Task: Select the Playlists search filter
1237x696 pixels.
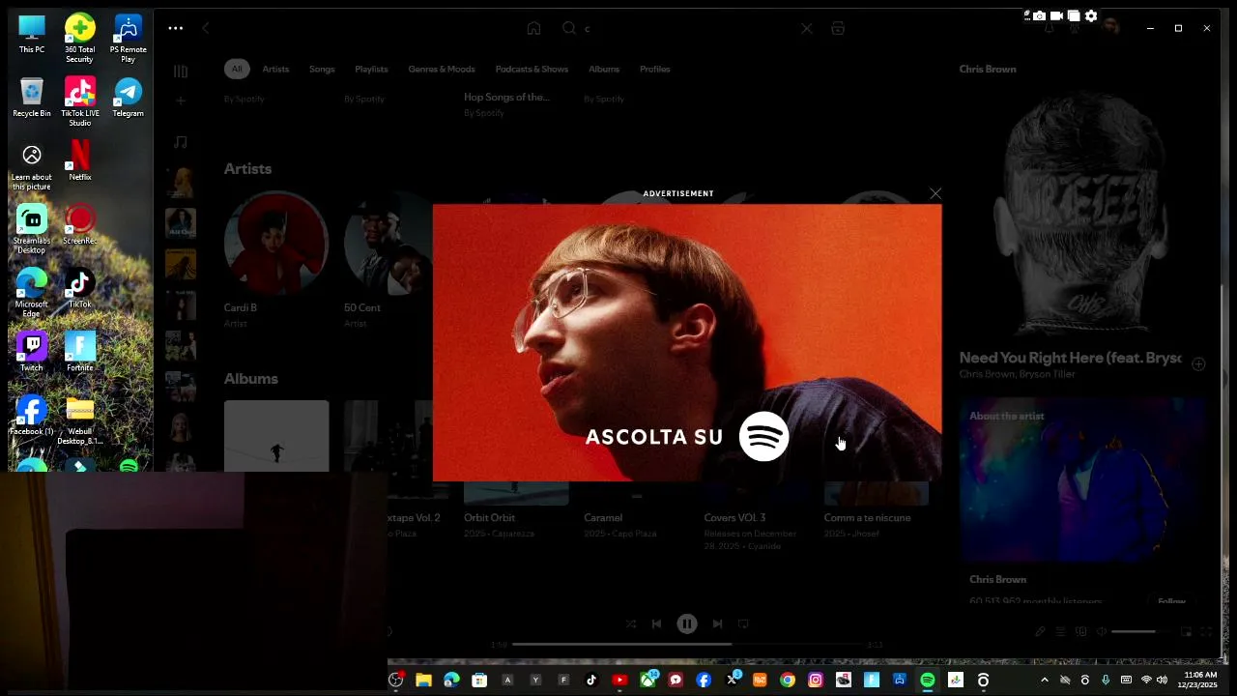Action: tap(371, 69)
